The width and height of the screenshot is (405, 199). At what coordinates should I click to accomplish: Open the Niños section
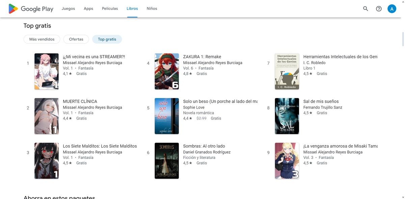[x=151, y=8]
